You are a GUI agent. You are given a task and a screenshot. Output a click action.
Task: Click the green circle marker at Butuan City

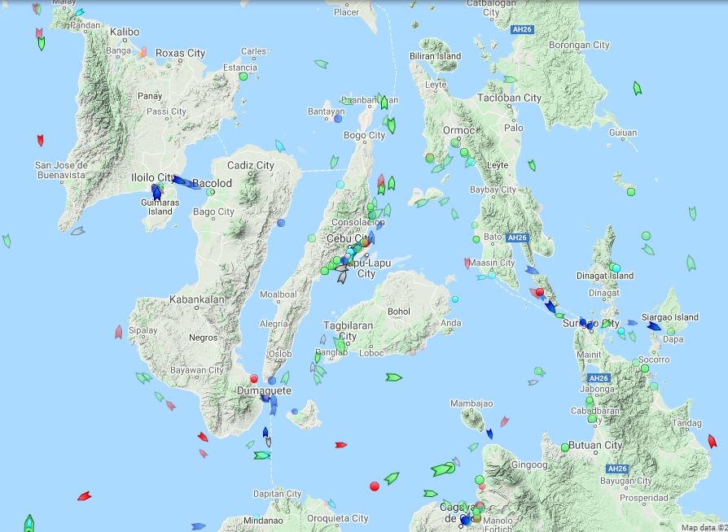point(565,447)
